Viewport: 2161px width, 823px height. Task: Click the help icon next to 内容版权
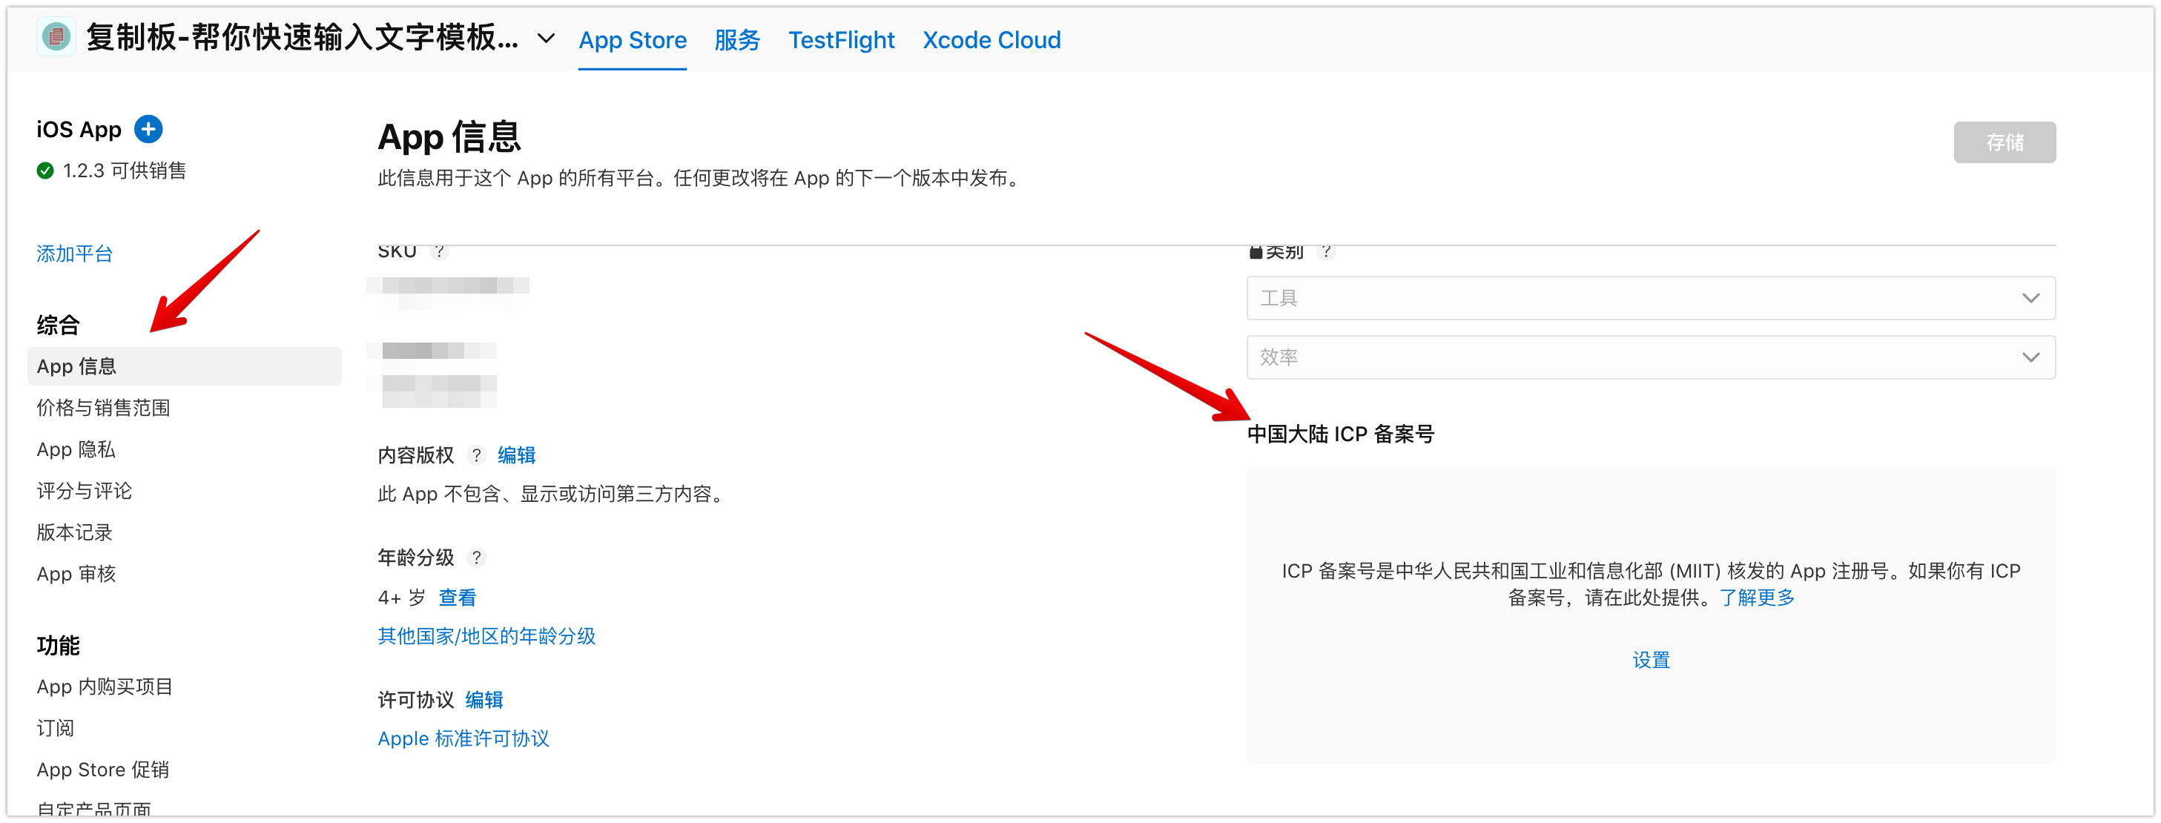tap(477, 455)
